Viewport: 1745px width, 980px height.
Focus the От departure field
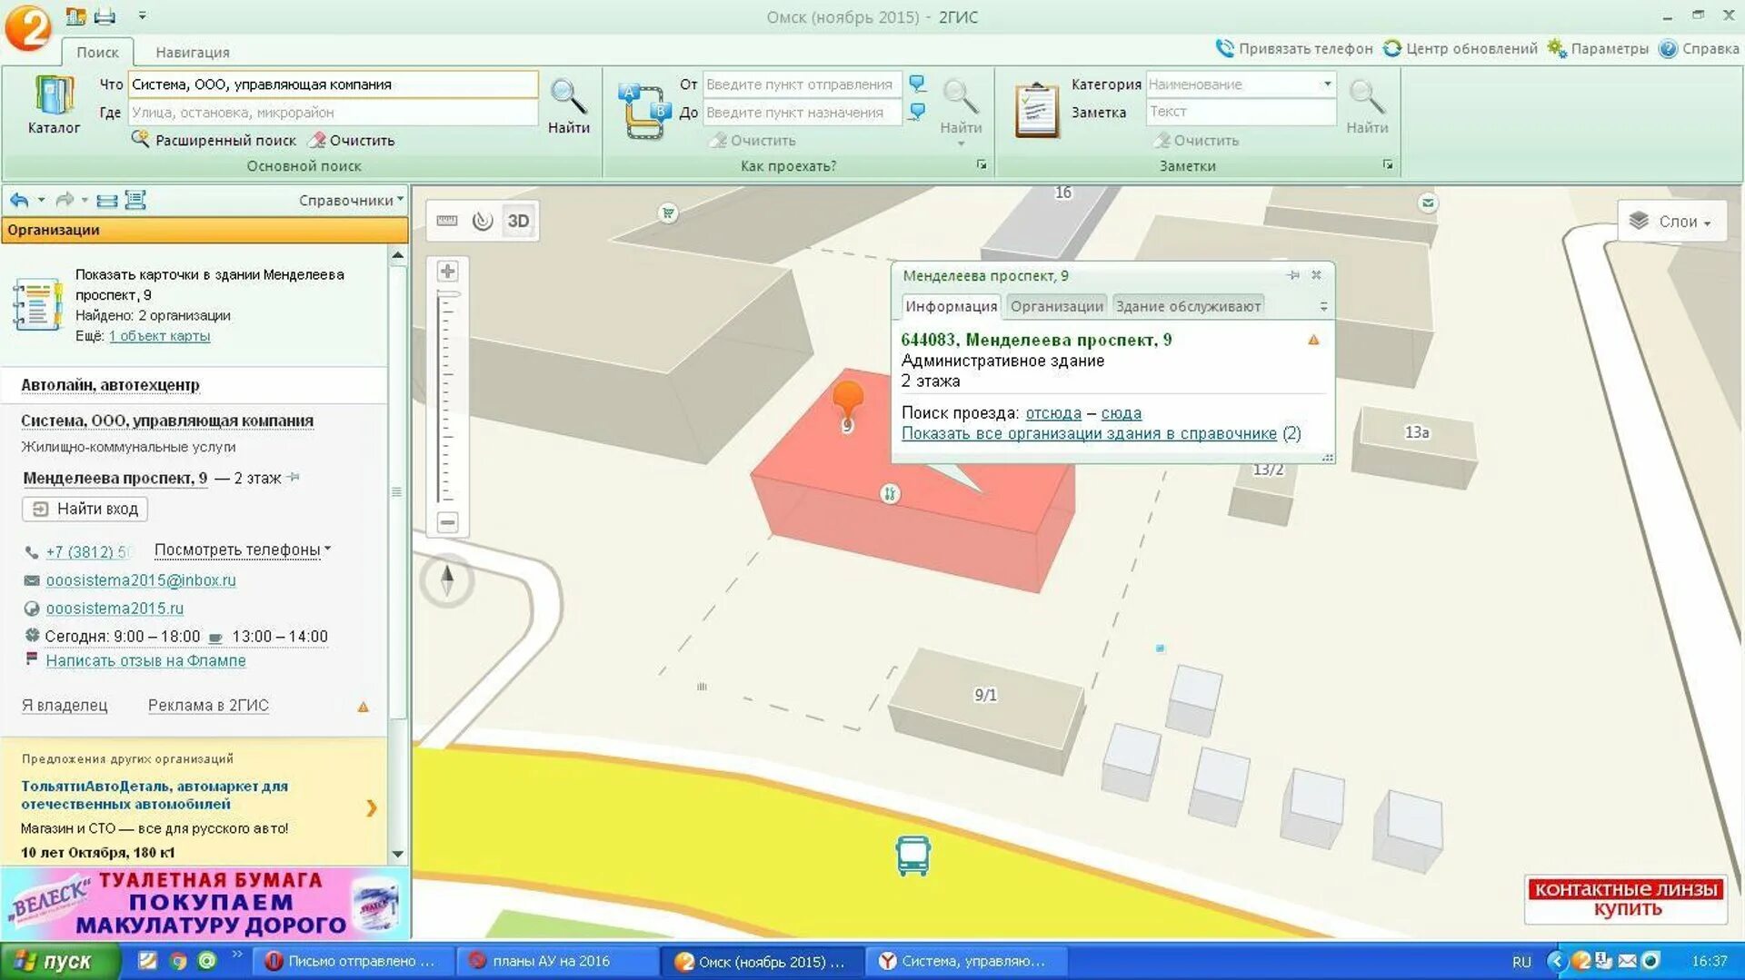803,84
